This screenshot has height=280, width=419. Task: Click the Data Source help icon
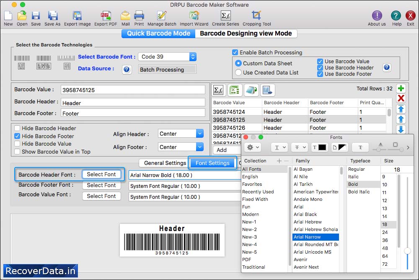127,69
